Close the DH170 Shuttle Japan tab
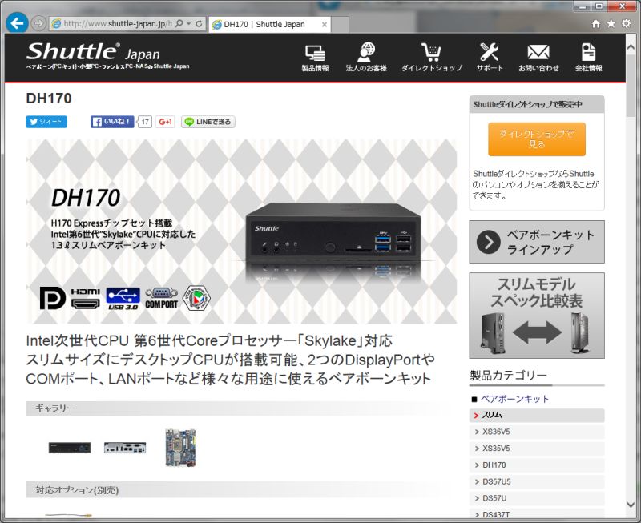 325,25
